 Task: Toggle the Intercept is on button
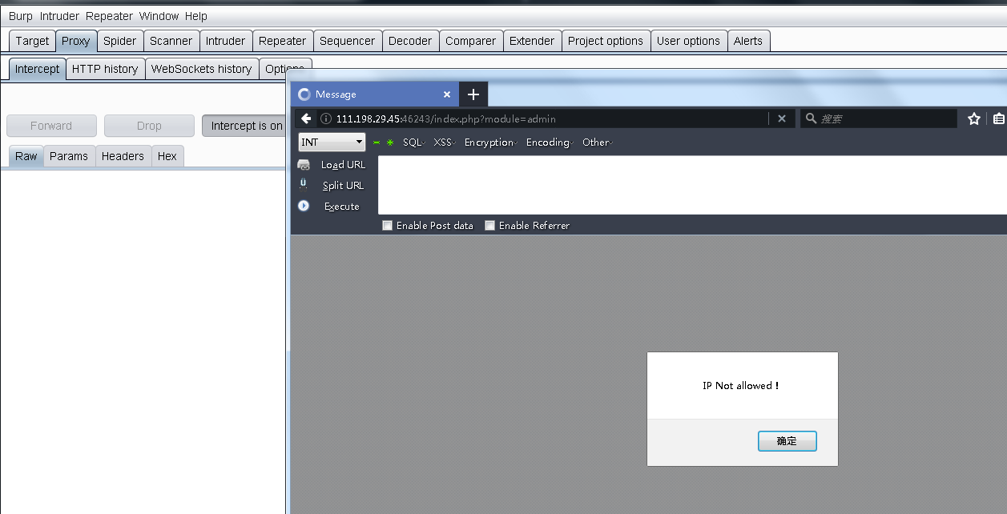coord(245,126)
